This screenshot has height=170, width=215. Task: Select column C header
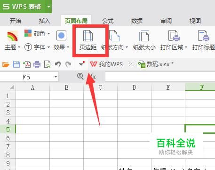coord(101,87)
